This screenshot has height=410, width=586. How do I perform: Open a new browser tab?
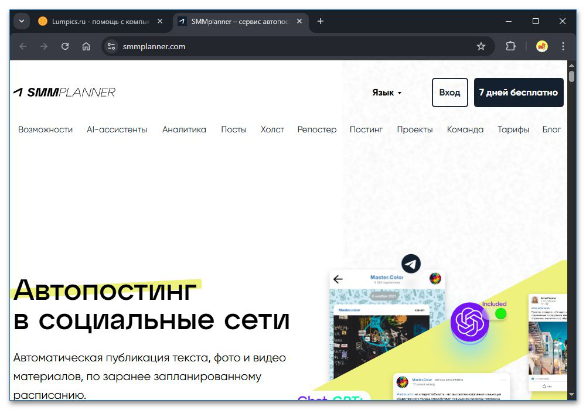click(321, 21)
